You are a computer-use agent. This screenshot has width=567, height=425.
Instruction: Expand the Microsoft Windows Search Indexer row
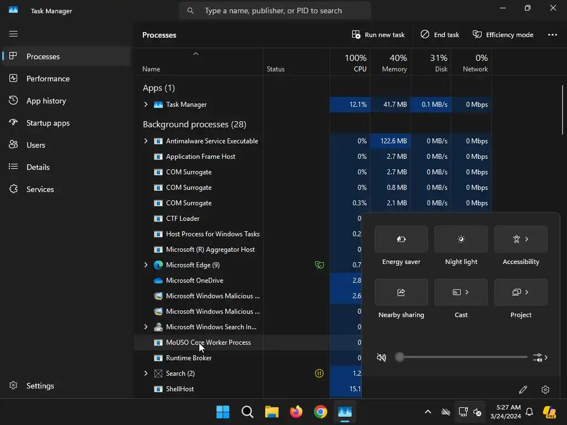(x=146, y=326)
